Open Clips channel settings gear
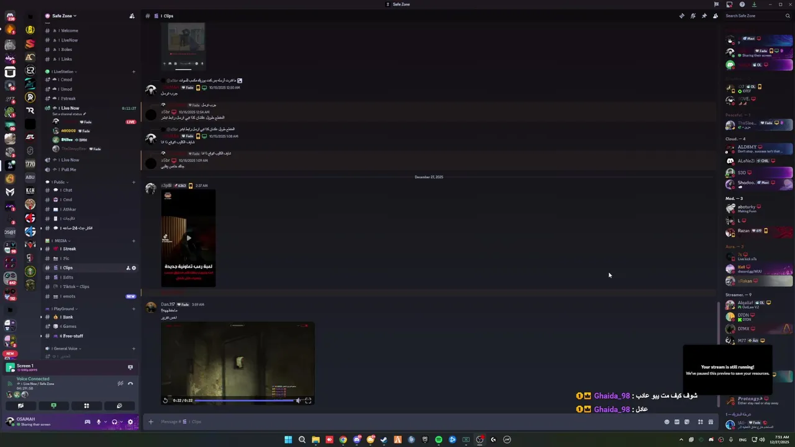 tap(134, 268)
